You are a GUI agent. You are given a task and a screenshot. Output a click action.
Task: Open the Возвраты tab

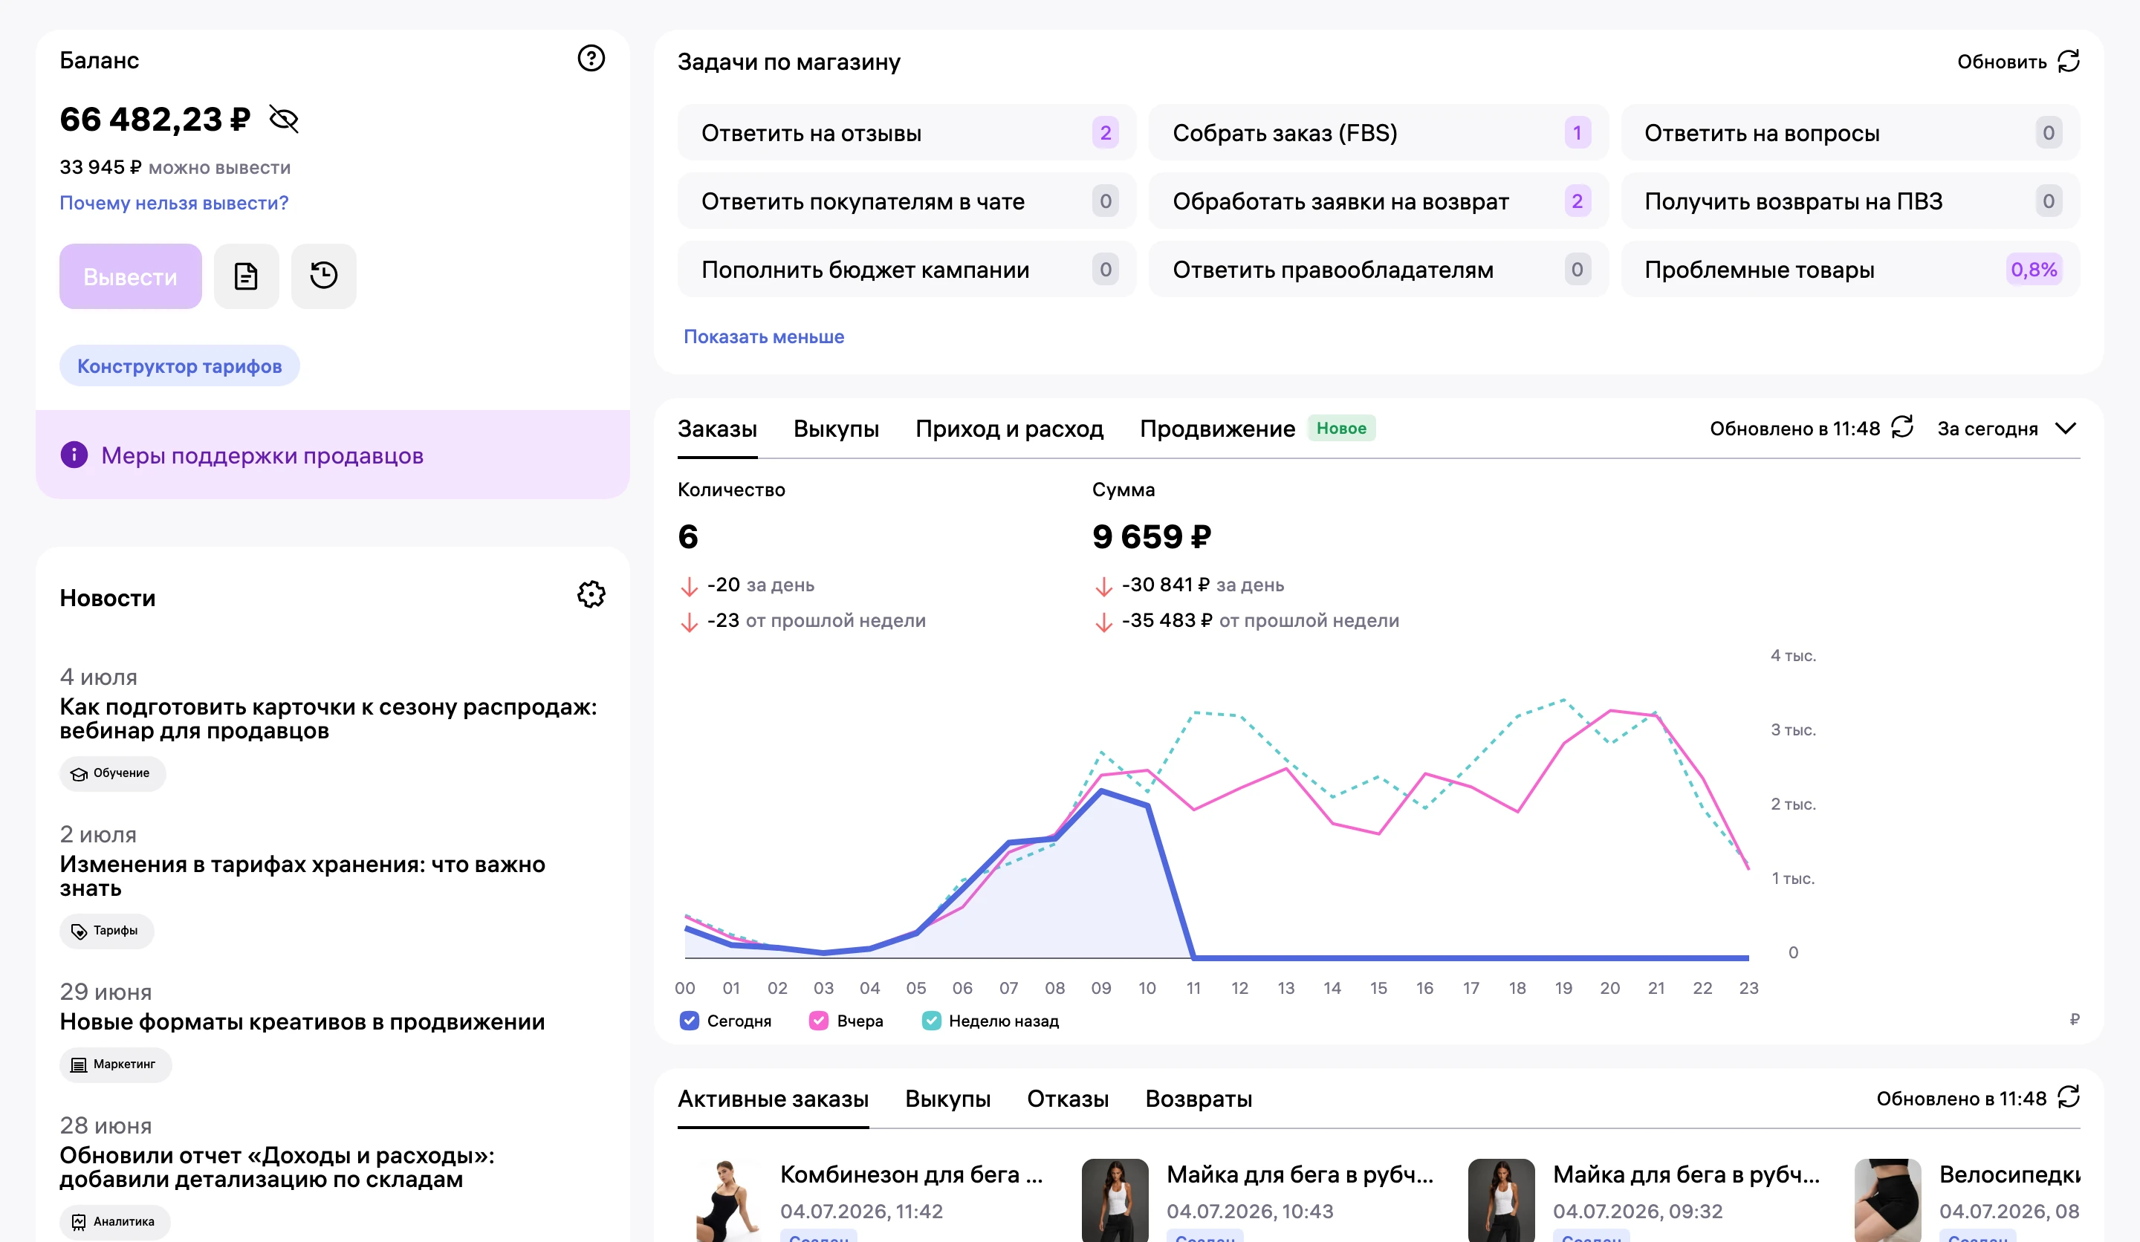coord(1199,1099)
